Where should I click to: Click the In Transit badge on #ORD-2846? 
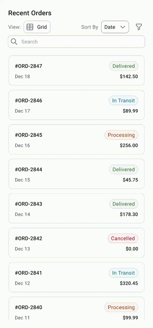(123, 101)
